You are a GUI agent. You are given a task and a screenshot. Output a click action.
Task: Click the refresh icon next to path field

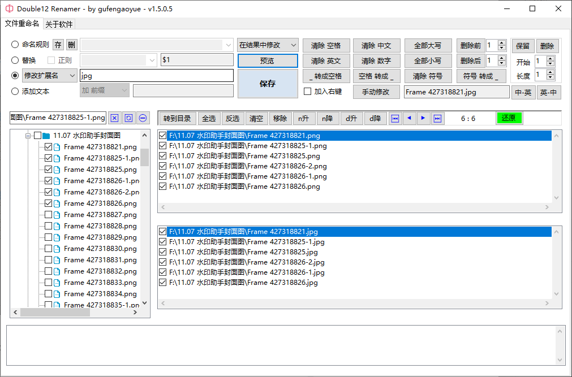point(128,118)
